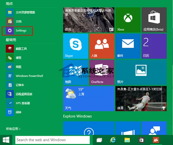Open the Photos (照片) tile
The height and width of the screenshot is (145, 173).
(x=141, y=72)
